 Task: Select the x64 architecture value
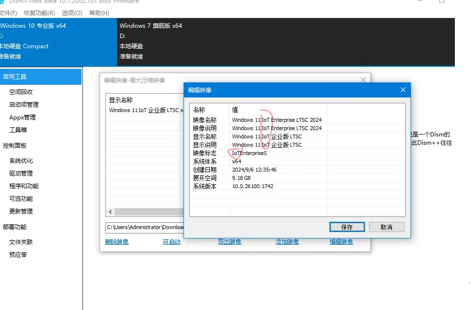click(x=237, y=161)
